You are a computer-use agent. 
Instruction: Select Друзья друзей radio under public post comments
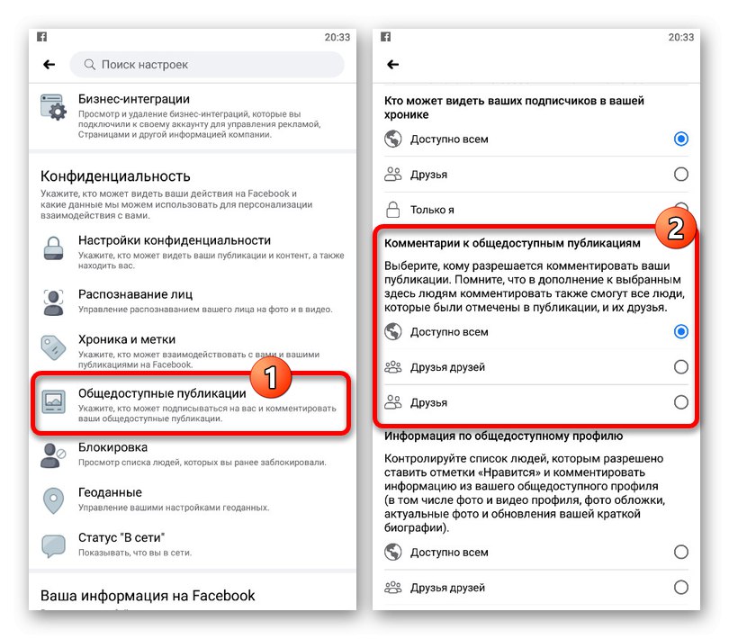click(x=680, y=366)
